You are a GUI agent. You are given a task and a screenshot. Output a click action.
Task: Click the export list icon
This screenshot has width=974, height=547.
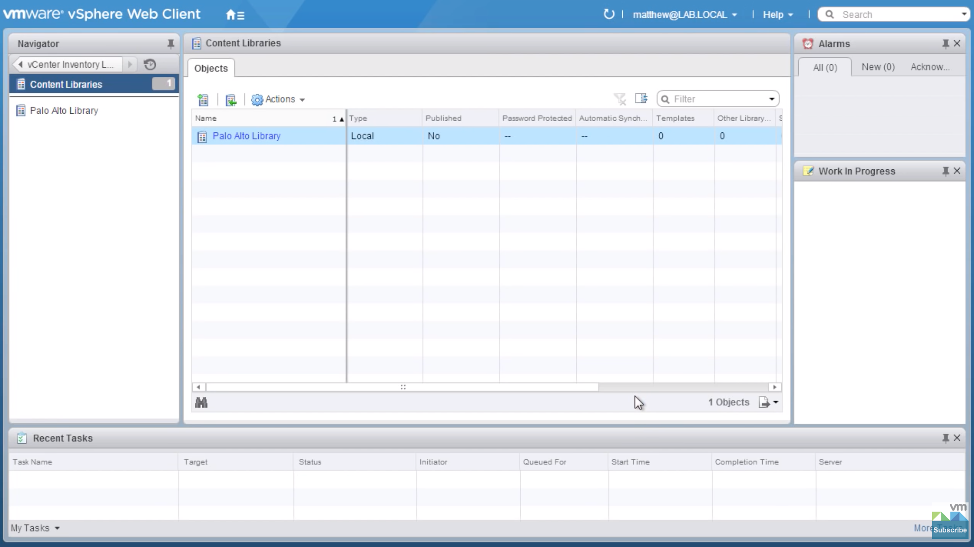pyautogui.click(x=768, y=402)
